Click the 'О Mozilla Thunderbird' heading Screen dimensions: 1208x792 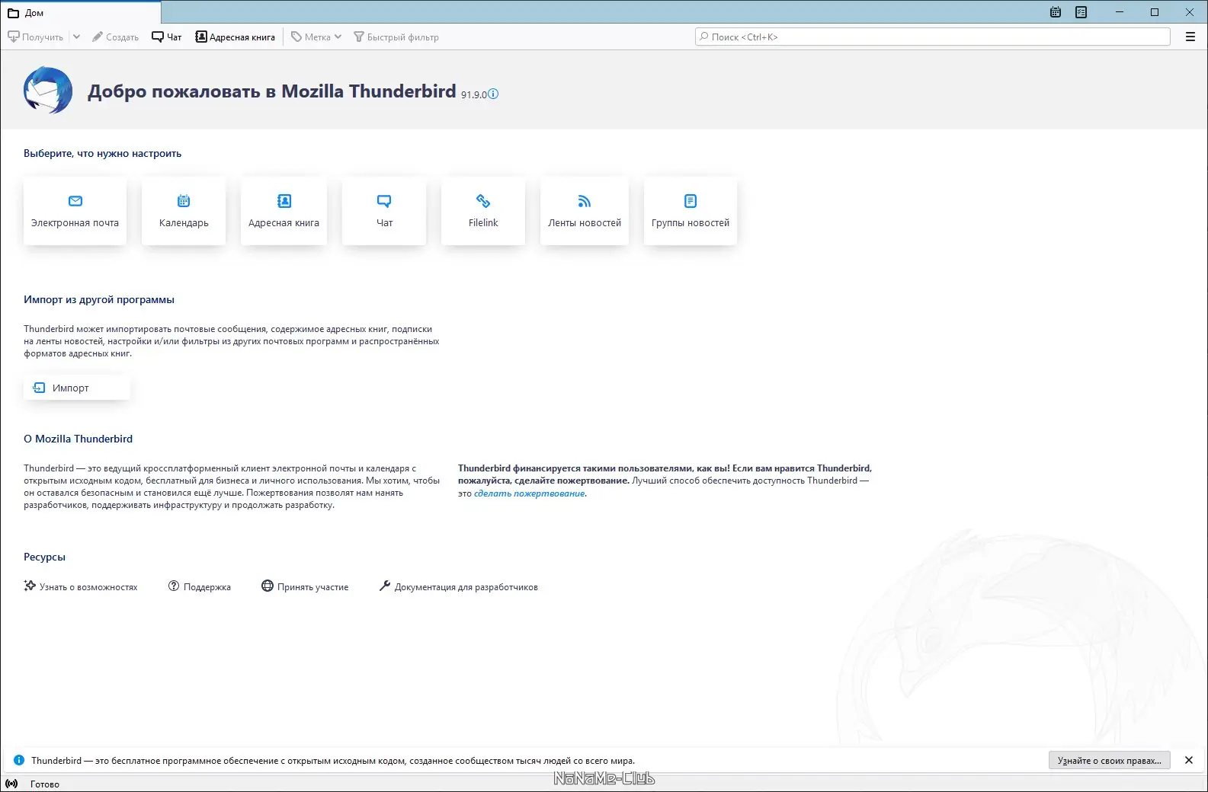(x=78, y=439)
